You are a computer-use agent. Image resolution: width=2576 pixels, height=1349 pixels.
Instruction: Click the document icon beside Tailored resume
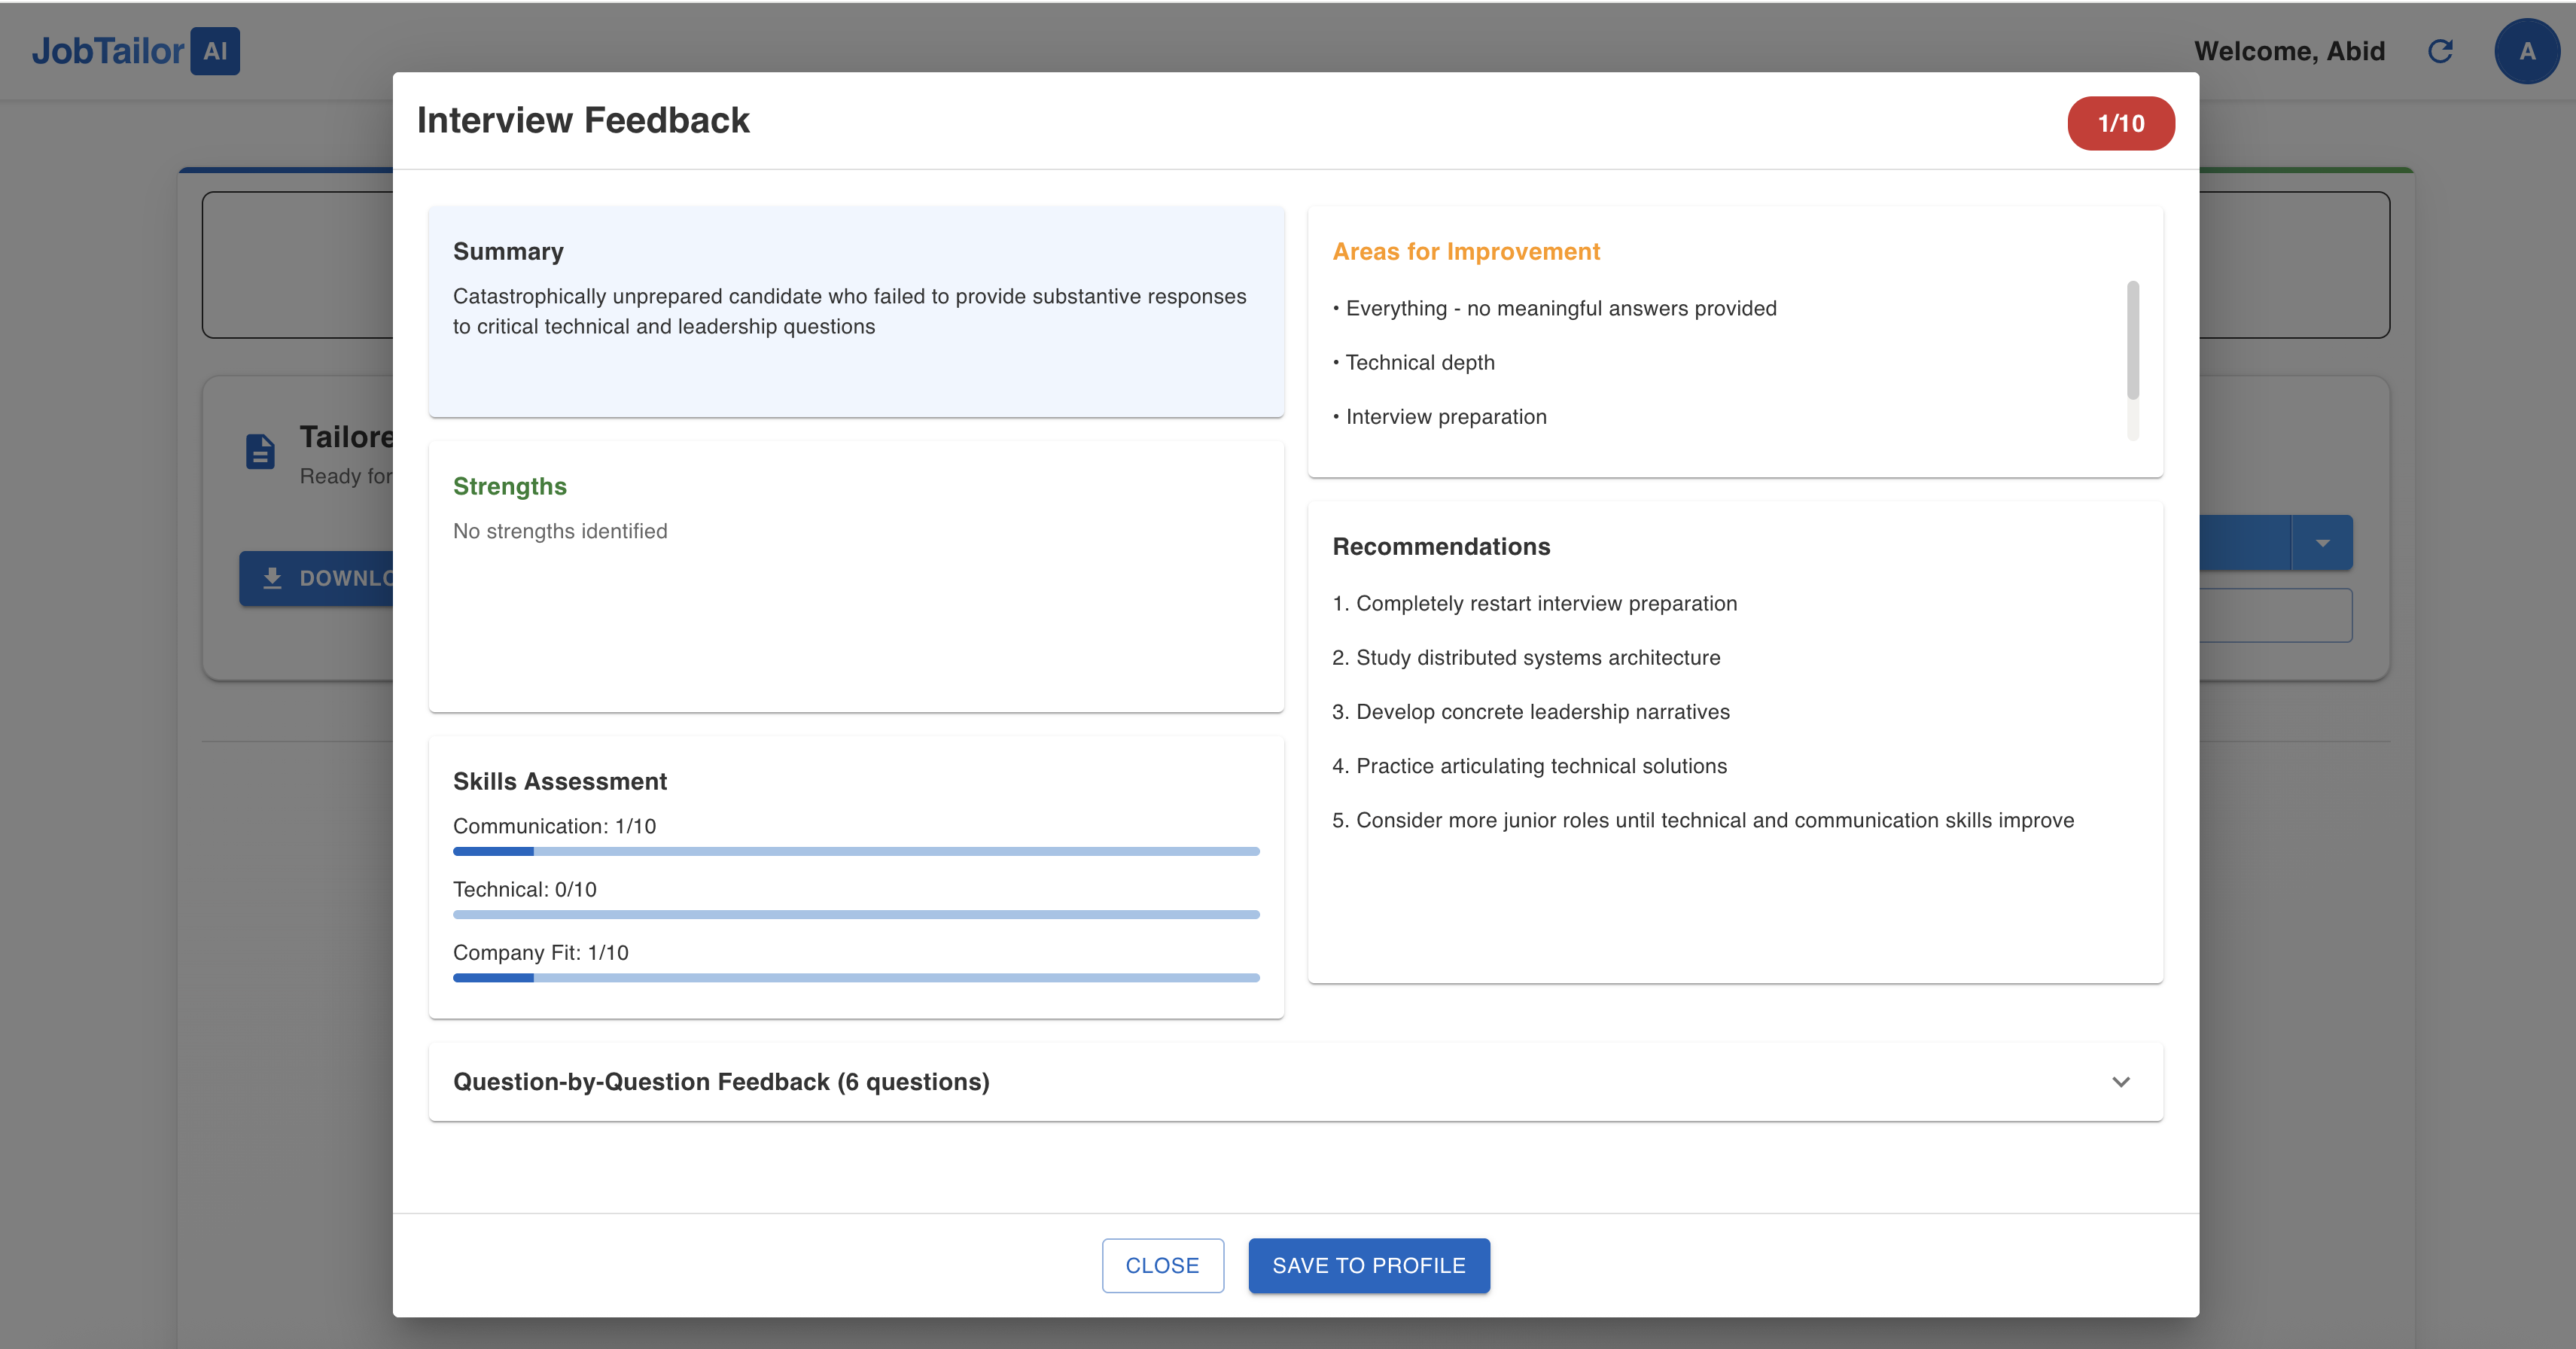259,452
